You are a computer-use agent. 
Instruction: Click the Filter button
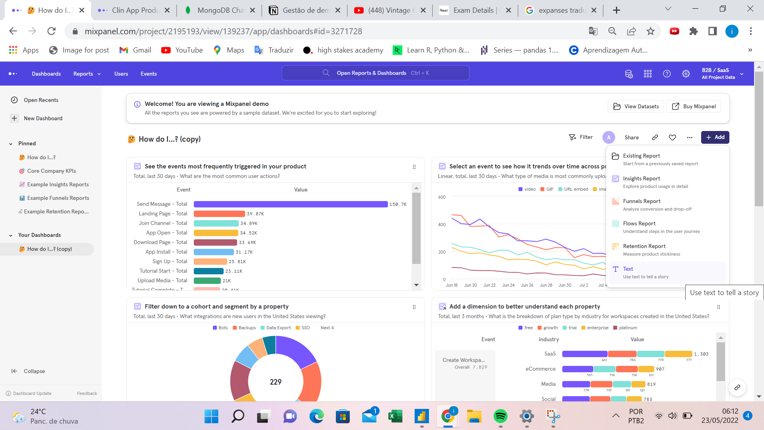pos(581,137)
